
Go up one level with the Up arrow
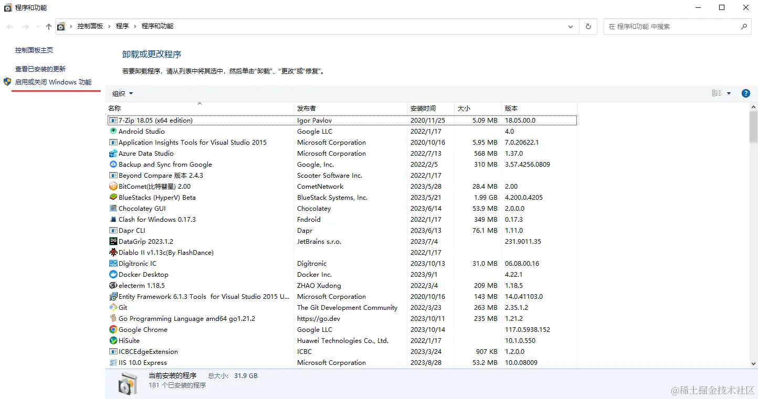[x=49, y=27]
